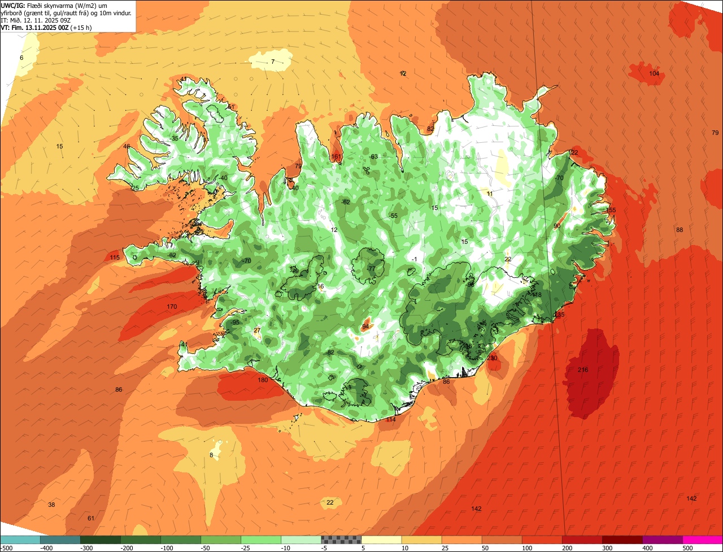This screenshot has height=552, width=723.
Task: Click the value '98' on the map
Action: [471, 284]
